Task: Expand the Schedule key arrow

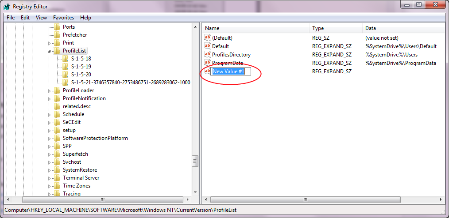Action: (x=49, y=115)
